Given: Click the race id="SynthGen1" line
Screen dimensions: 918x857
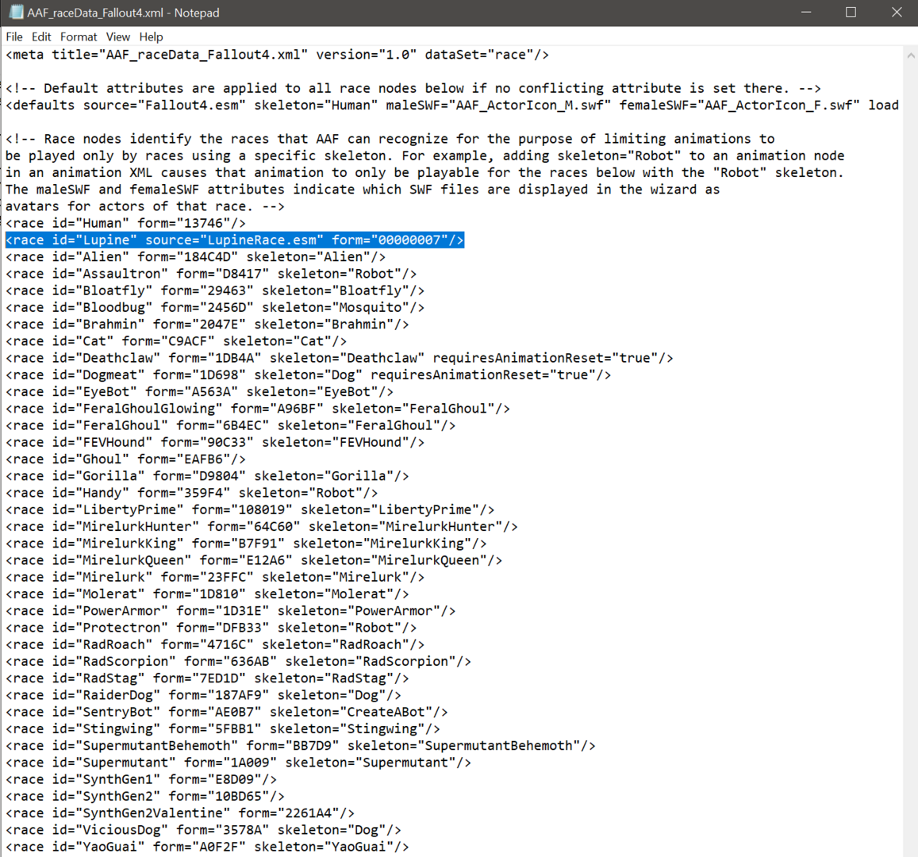Looking at the screenshot, I should (141, 780).
